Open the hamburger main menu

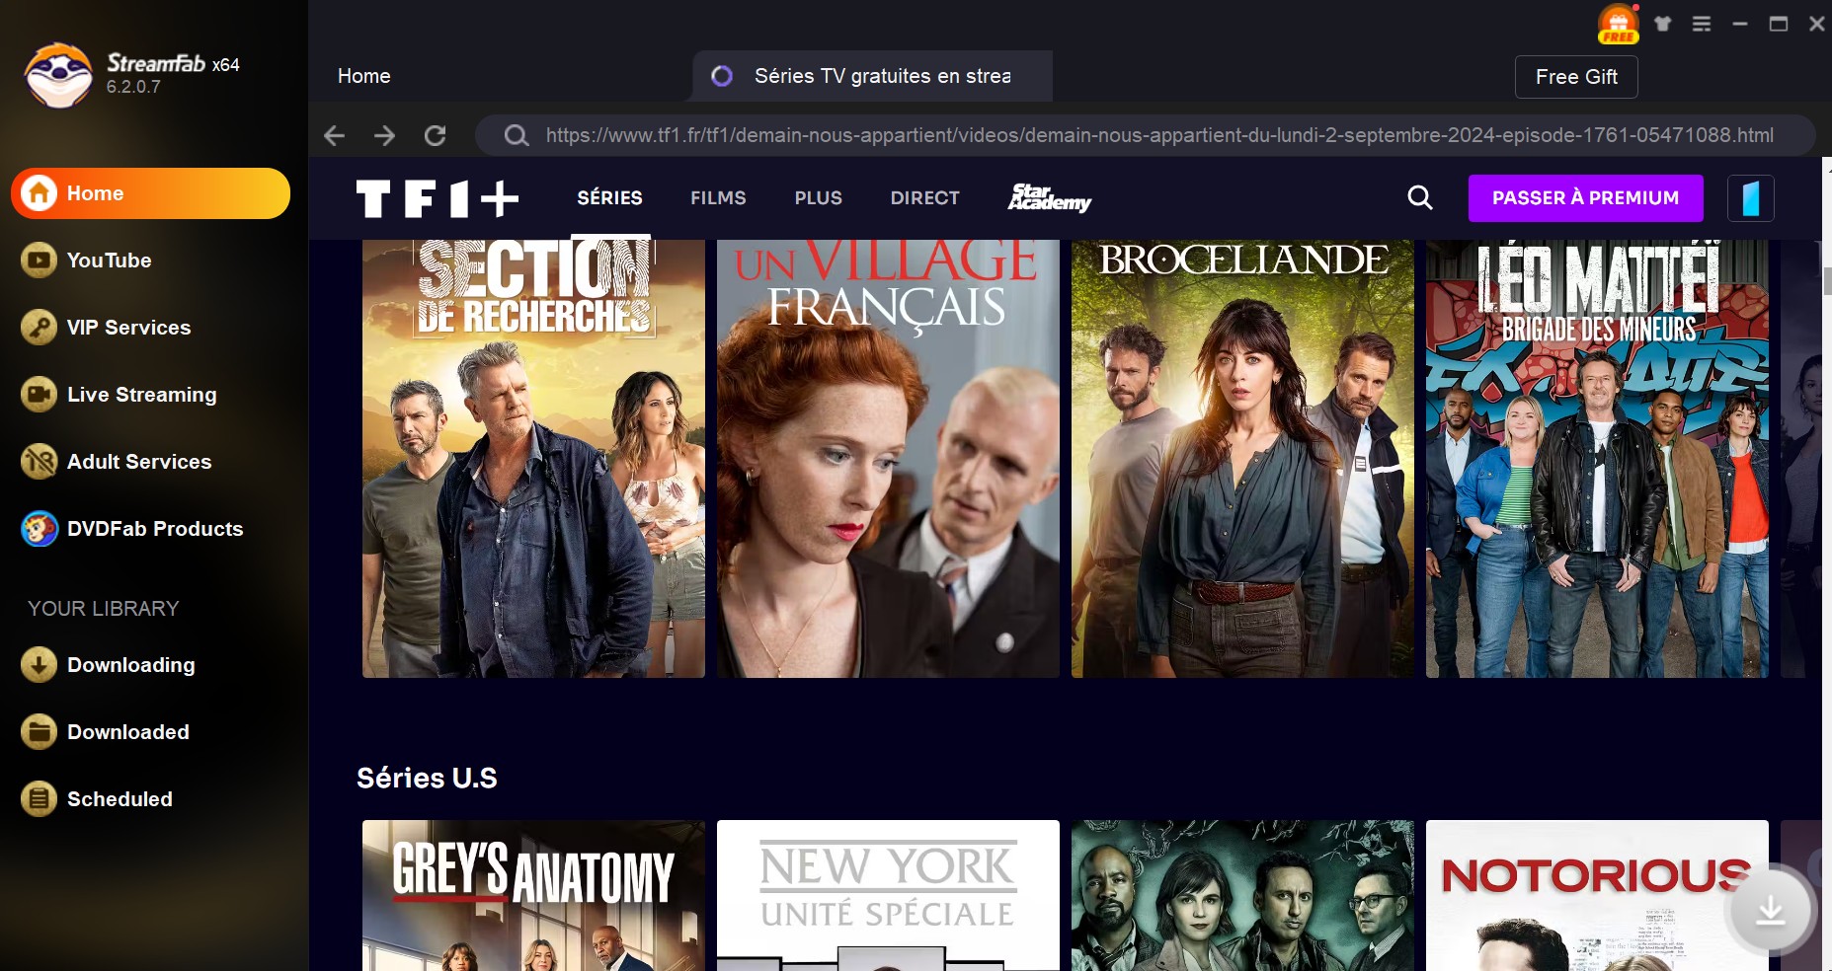pyautogui.click(x=1701, y=24)
